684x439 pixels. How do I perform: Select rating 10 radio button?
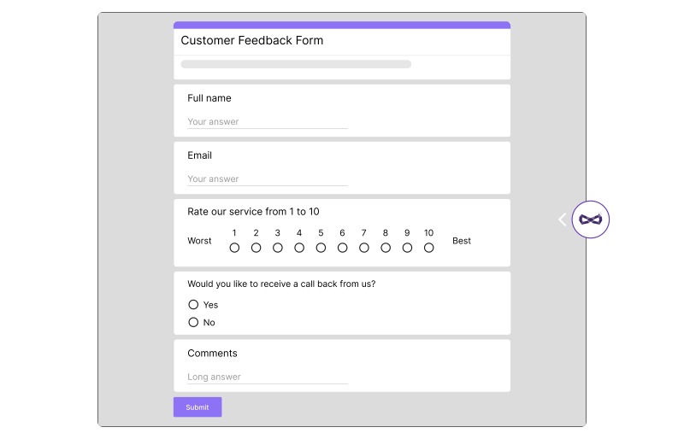click(x=429, y=248)
